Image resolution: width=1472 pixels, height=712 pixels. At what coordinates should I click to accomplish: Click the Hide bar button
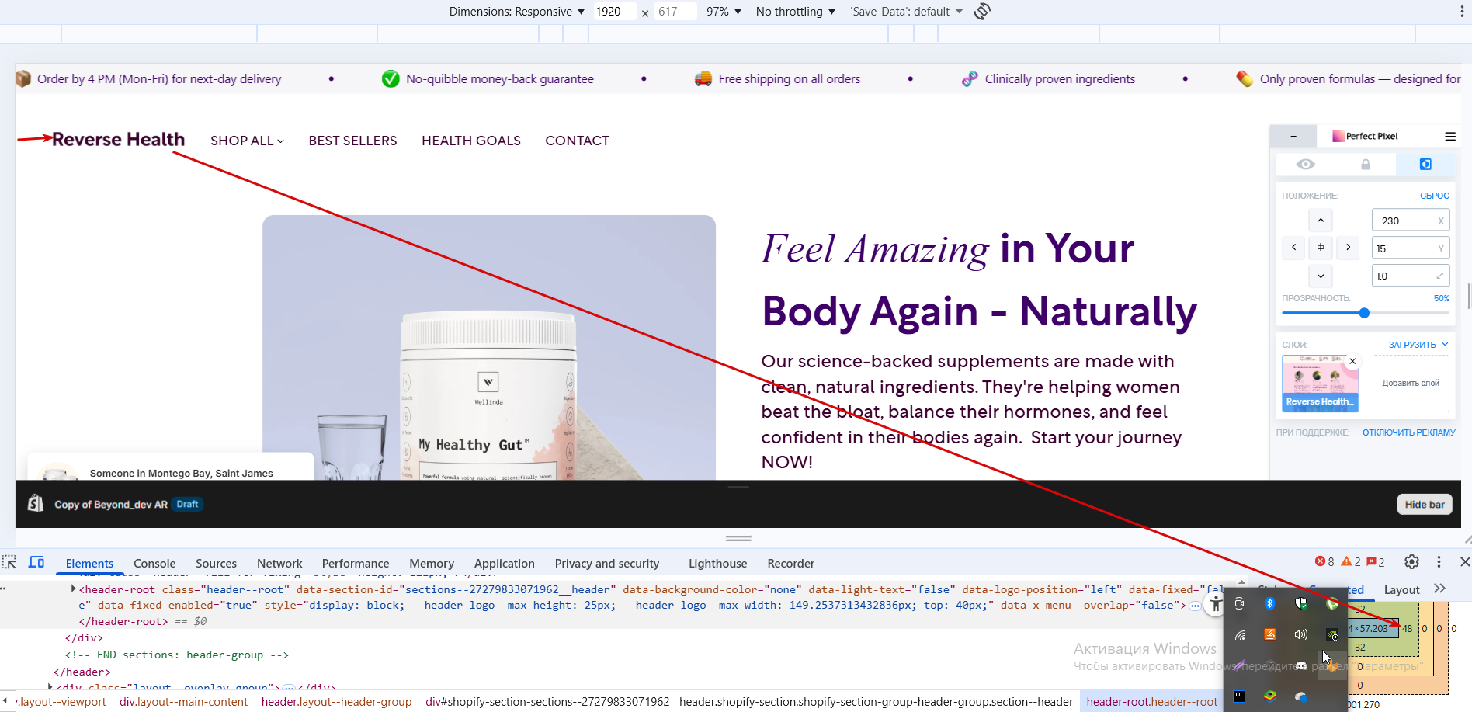pyautogui.click(x=1425, y=505)
